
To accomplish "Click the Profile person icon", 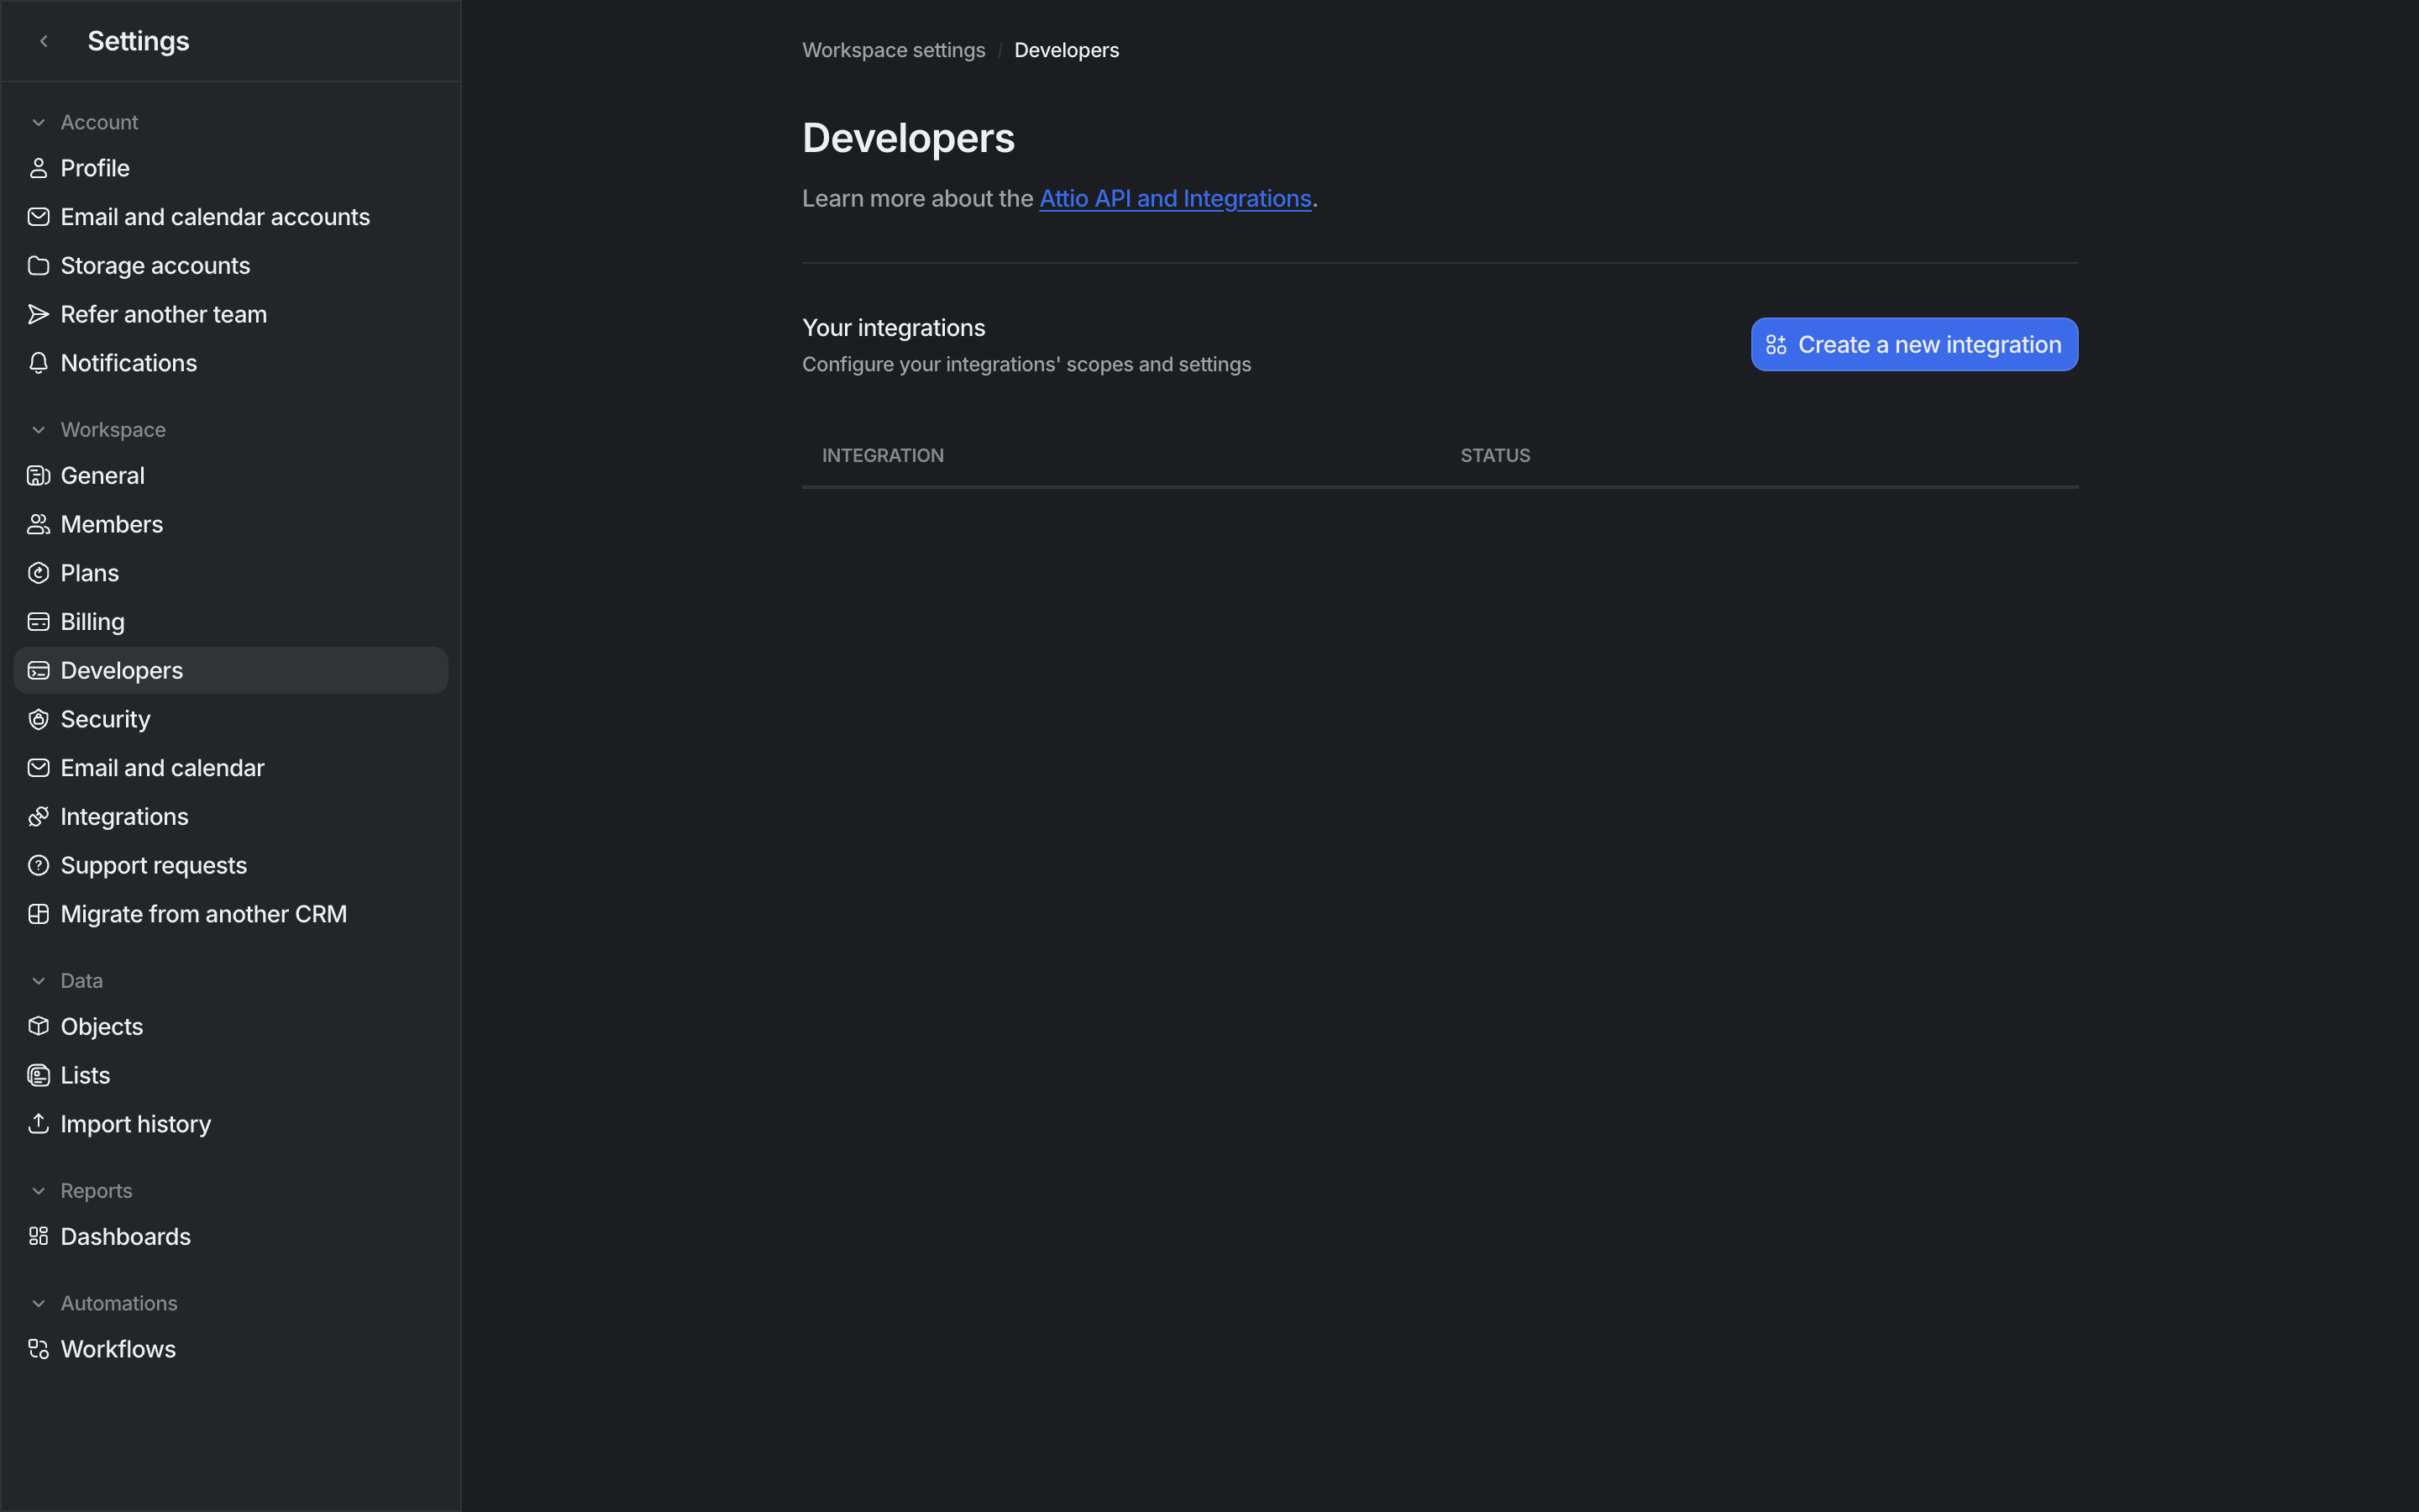I will 38,168.
